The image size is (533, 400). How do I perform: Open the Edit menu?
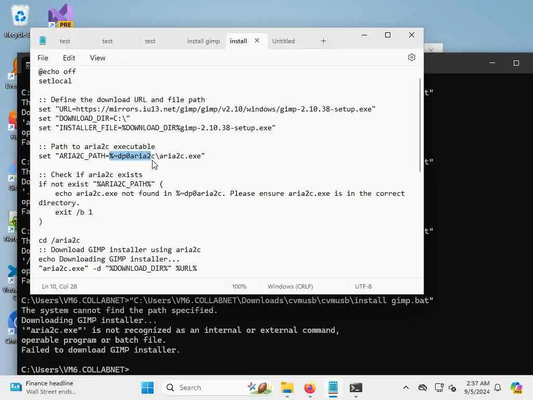coord(69,58)
